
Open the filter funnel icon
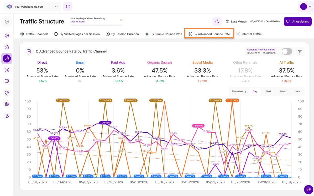[300, 51]
